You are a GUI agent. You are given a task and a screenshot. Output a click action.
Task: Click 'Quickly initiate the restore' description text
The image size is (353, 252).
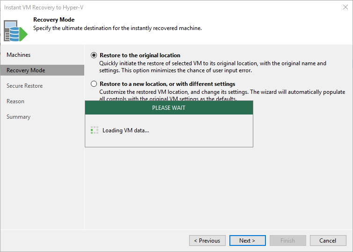(x=213, y=67)
